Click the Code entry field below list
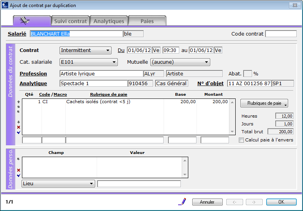This screenshot has height=211, width=303. pos(54,140)
